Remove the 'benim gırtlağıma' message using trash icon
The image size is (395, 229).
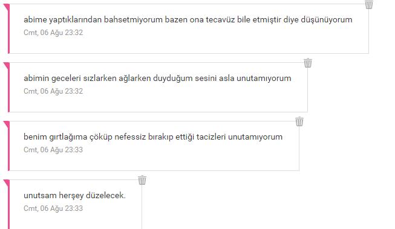[x=299, y=121]
